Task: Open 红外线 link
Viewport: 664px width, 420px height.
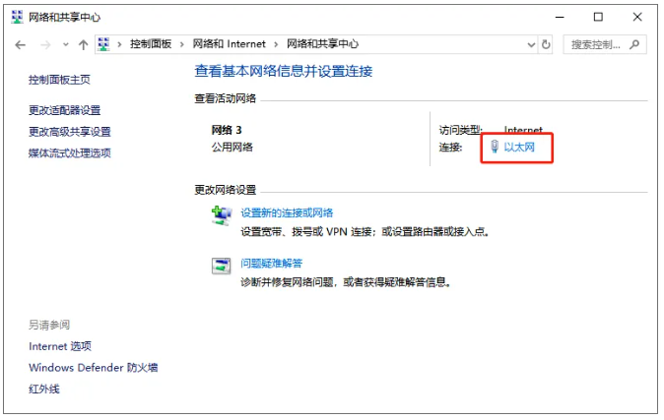Action: 44,389
